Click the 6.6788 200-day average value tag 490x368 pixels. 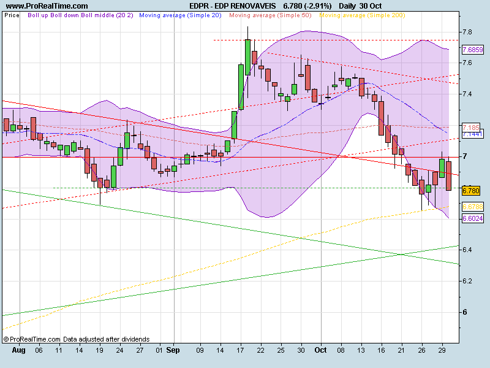coord(472,207)
